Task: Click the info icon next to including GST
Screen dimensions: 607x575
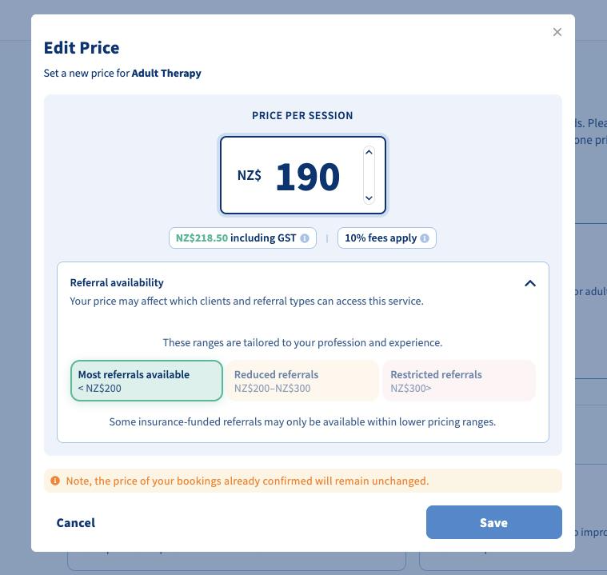Action: 305,238
